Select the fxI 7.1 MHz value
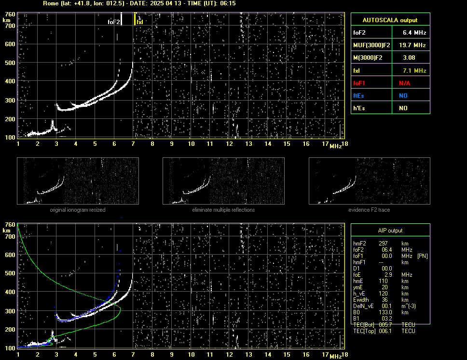 [x=414, y=71]
